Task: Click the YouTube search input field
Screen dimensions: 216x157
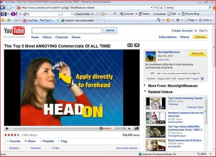Action: coord(67,31)
